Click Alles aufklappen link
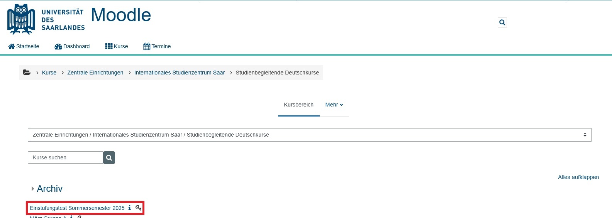 (578, 177)
